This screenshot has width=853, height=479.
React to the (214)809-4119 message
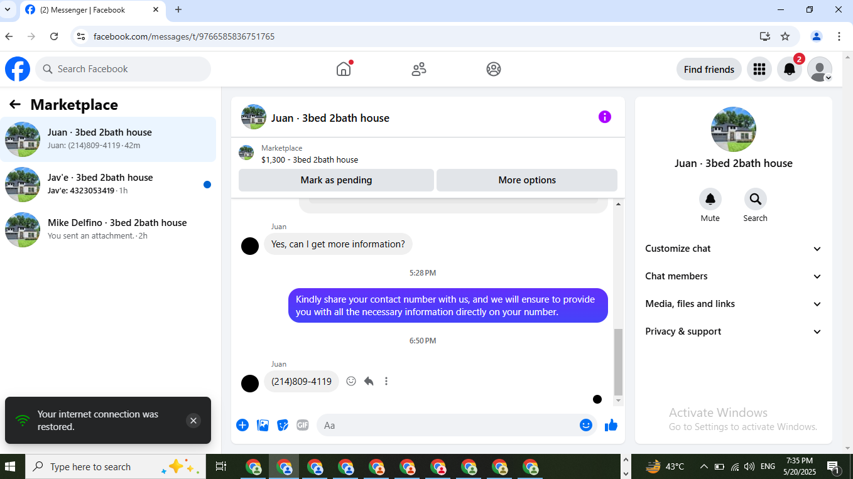pyautogui.click(x=351, y=381)
